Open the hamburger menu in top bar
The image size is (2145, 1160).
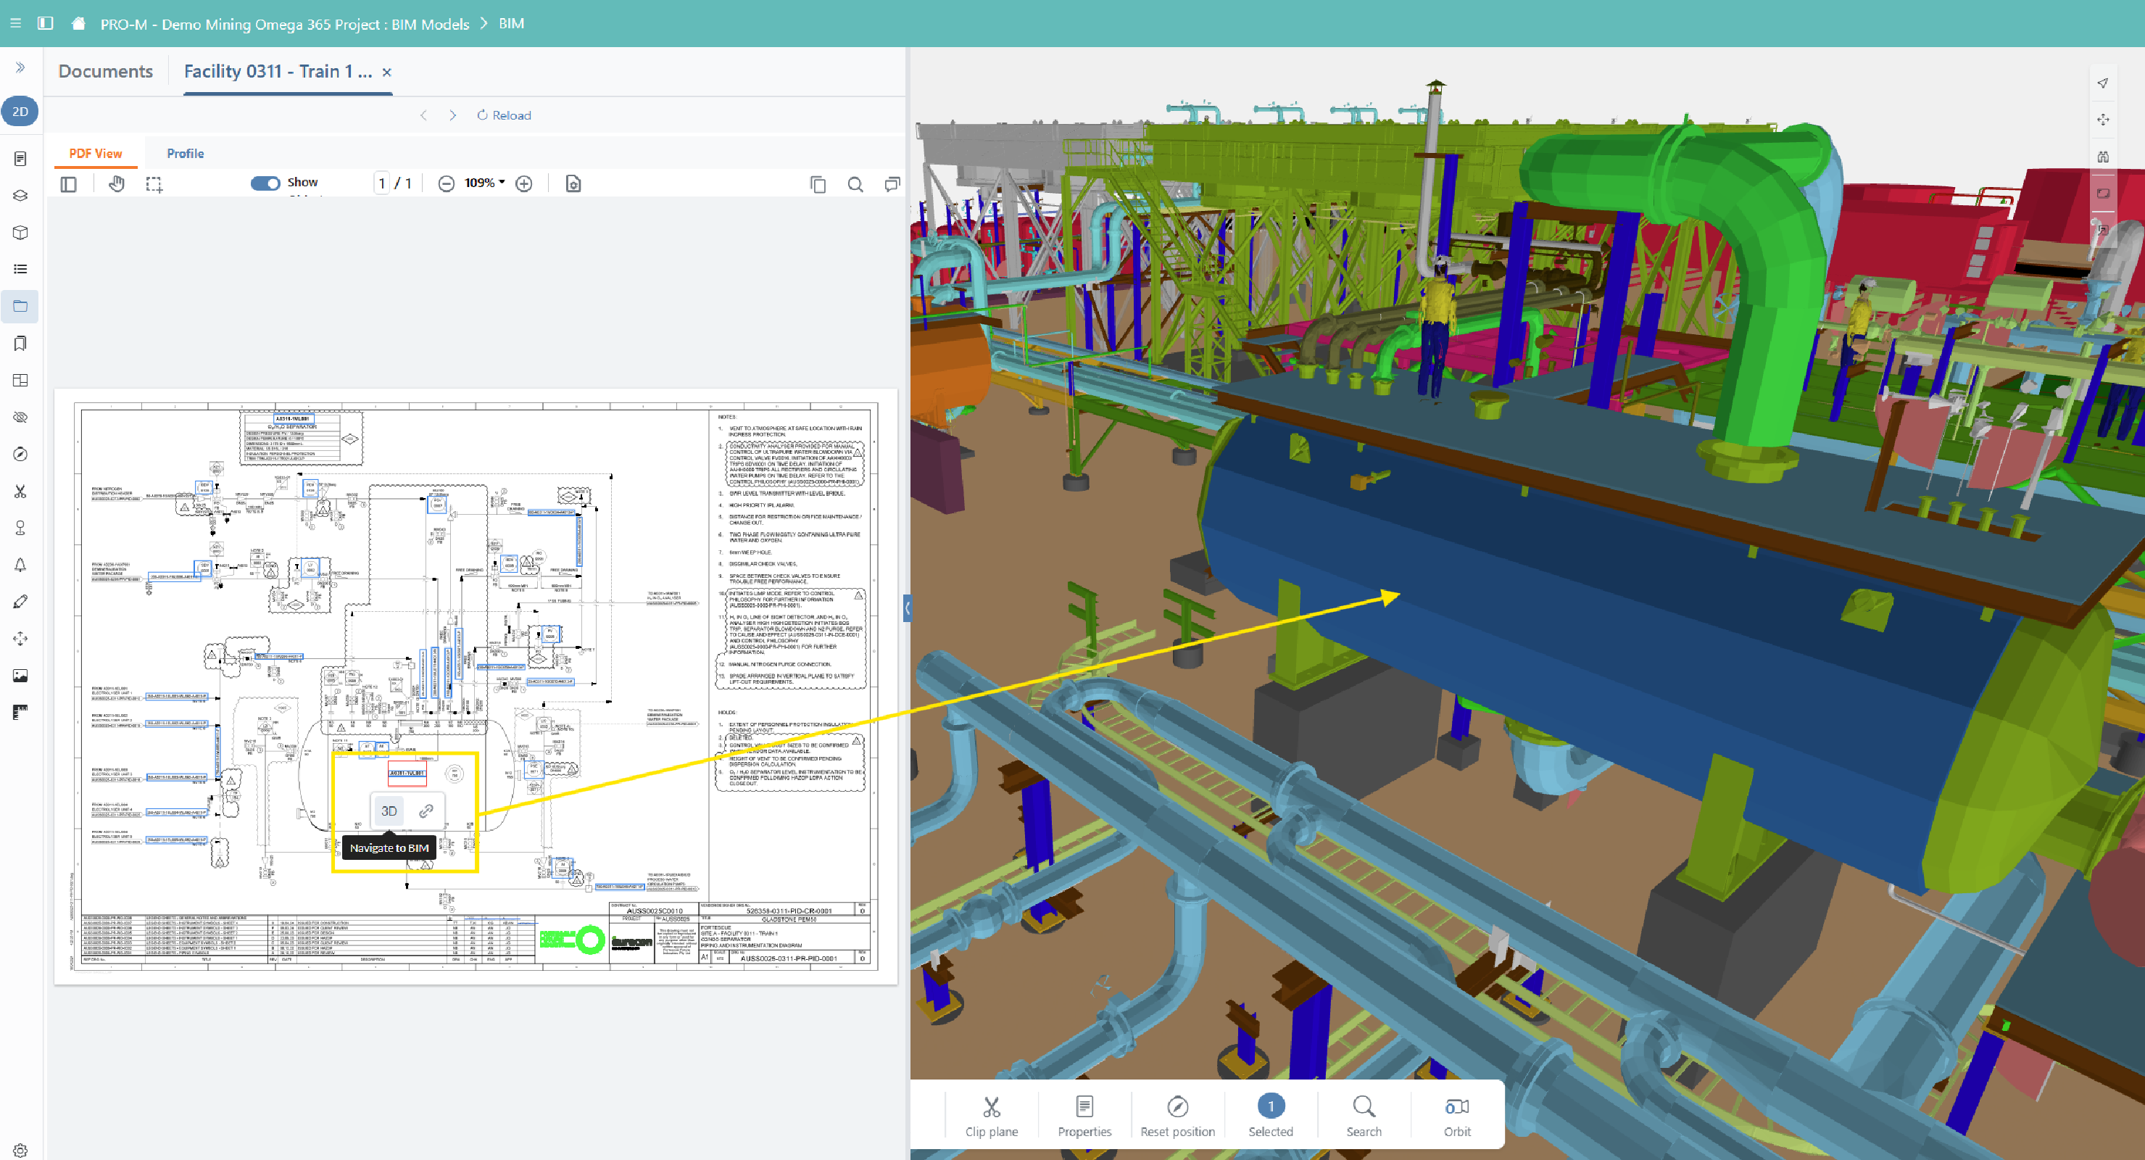click(16, 23)
